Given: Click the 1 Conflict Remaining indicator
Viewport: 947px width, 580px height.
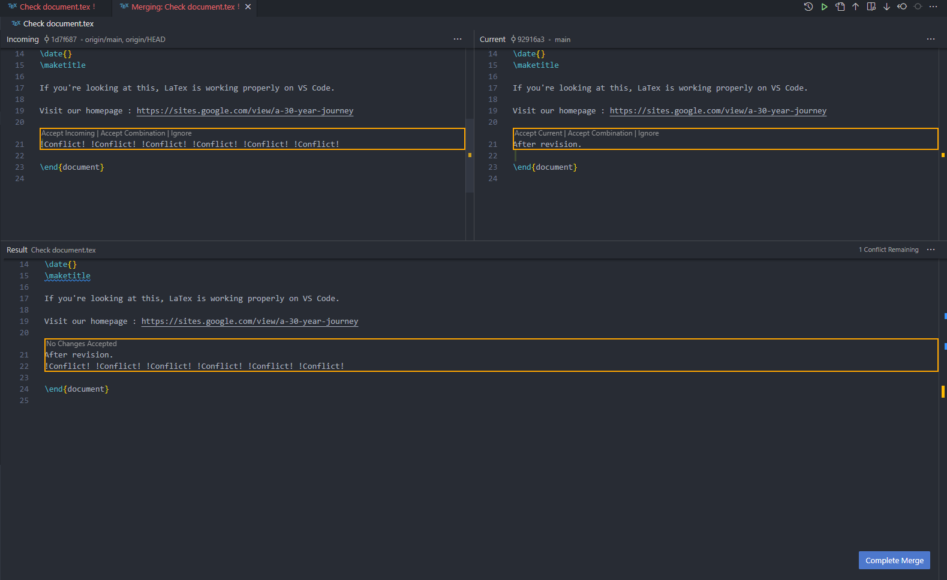Looking at the screenshot, I should coord(888,250).
